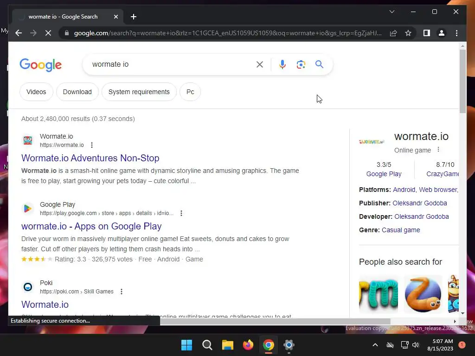Open a new tab with plus button
The width and height of the screenshot is (475, 356).
coord(134,17)
